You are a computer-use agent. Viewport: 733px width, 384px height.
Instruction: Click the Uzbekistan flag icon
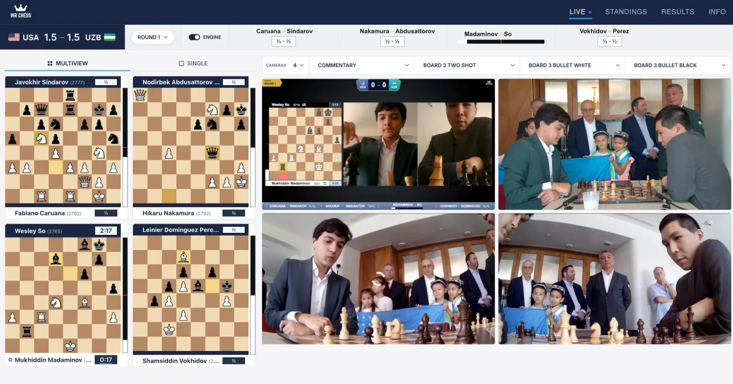point(110,37)
